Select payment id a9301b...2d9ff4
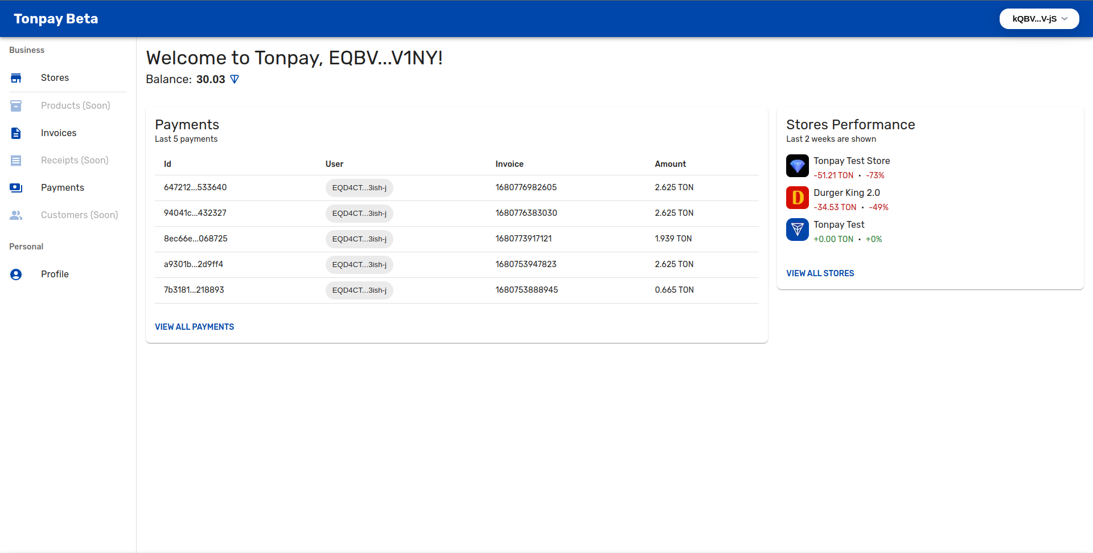1093x553 pixels. click(x=194, y=264)
